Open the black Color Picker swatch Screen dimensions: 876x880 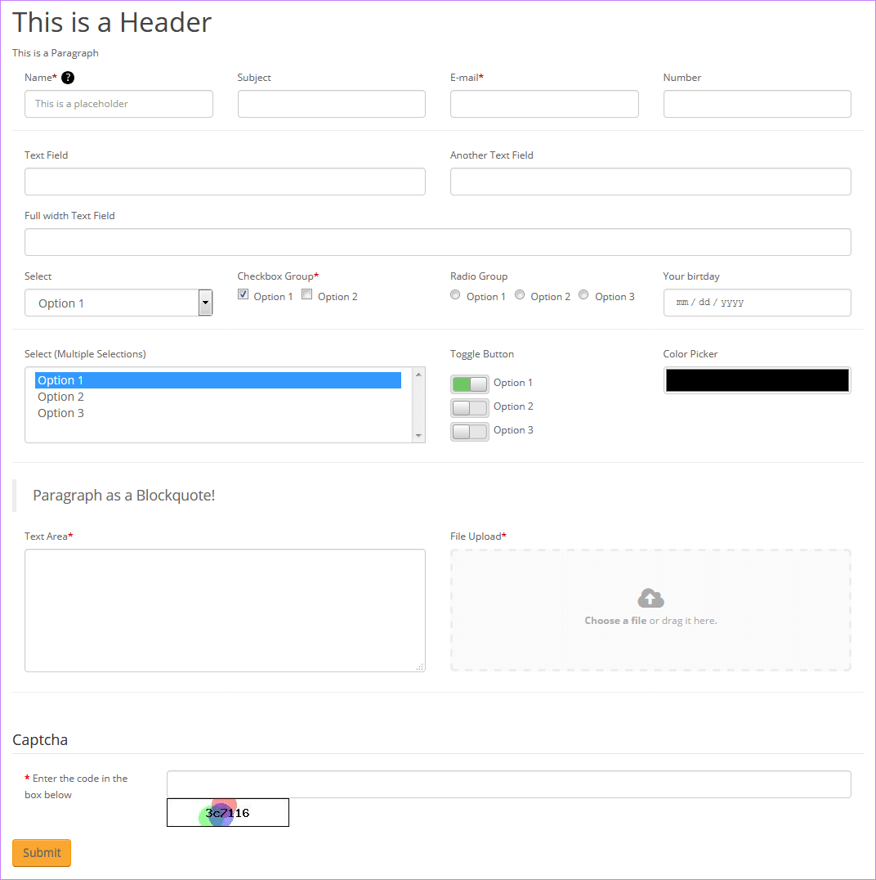[x=758, y=380]
